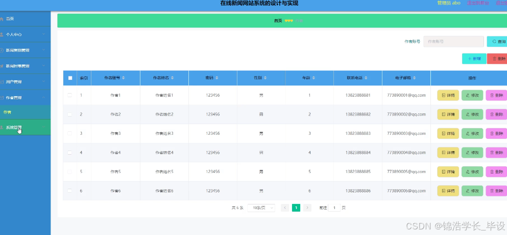Sort table by 作者姓名 column arrows

(173, 78)
